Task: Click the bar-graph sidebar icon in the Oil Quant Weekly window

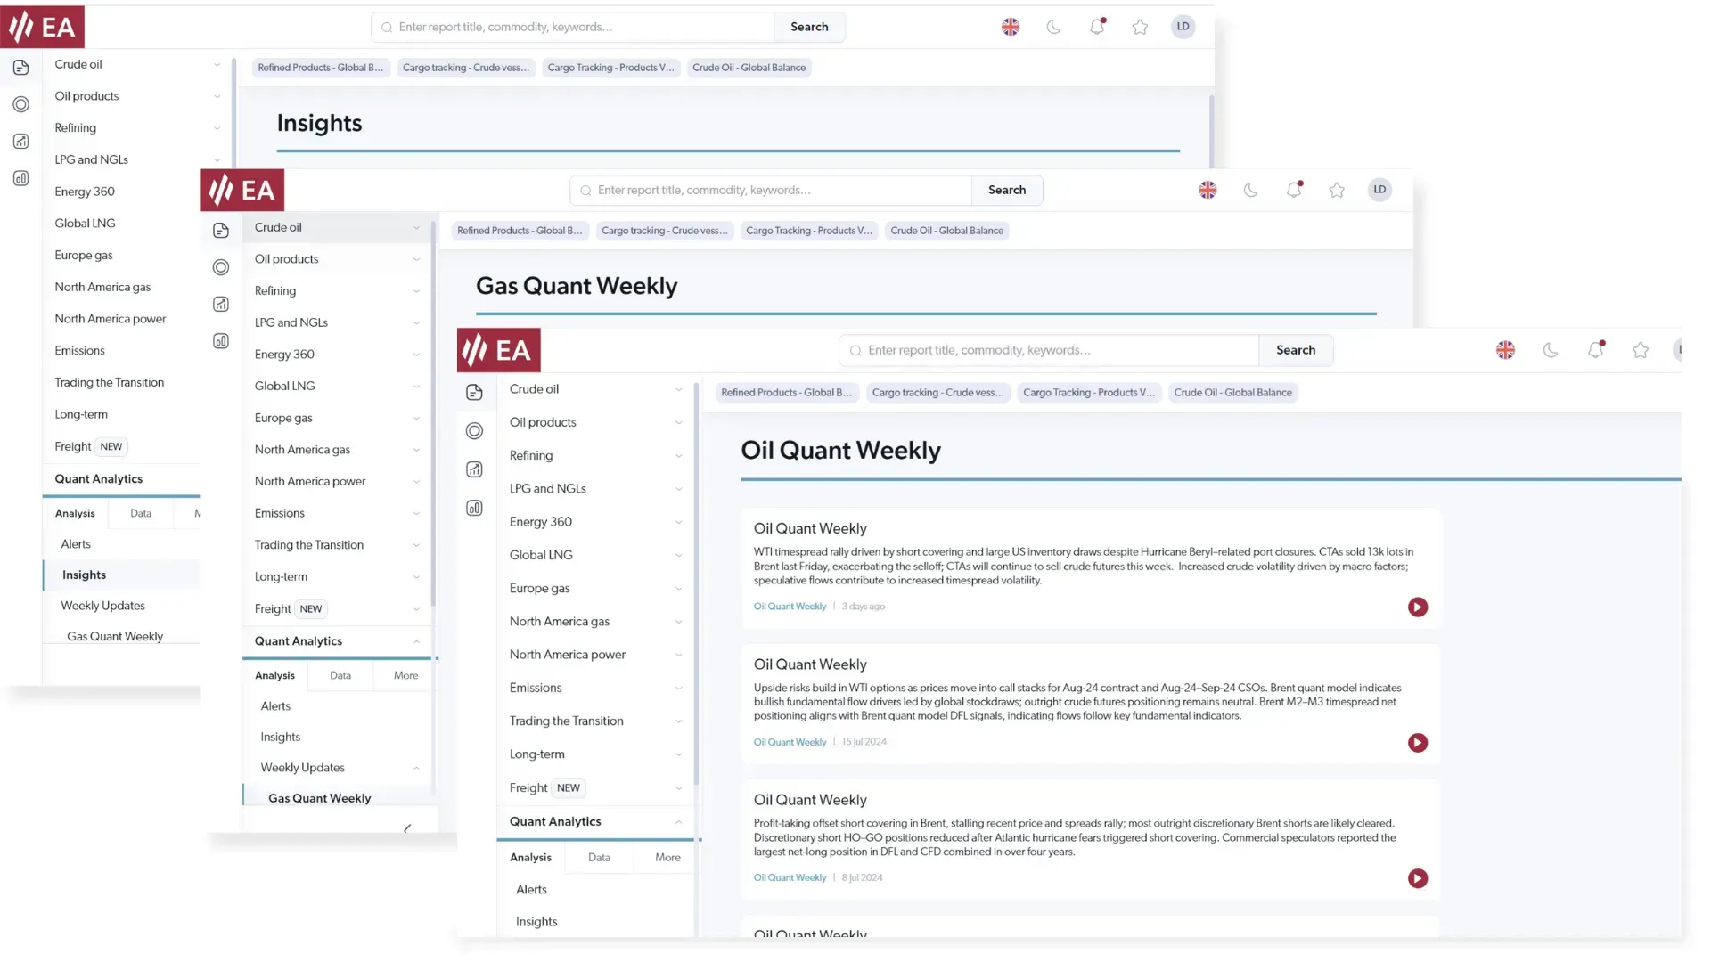Action: click(x=474, y=508)
